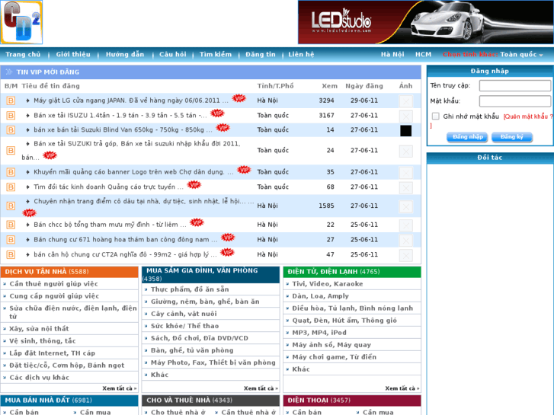Viewport: 554px width, 415px height.
Task: Click B icon of căn hộ CT2A row
Action: point(11,254)
